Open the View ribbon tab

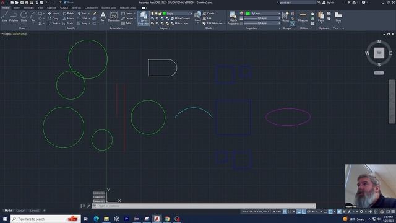point(40,8)
